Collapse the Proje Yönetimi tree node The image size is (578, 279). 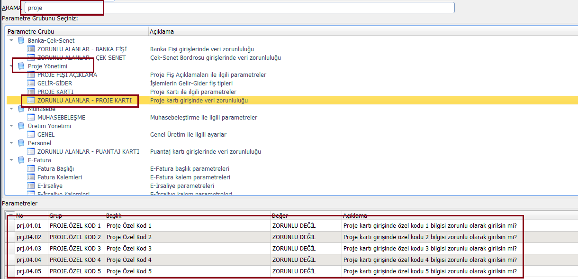pyautogui.click(x=11, y=66)
